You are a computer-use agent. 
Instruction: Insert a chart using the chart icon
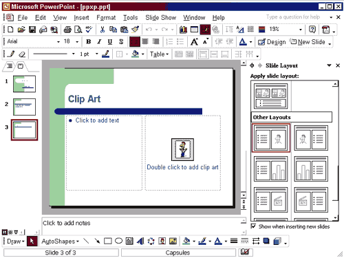[183, 30]
